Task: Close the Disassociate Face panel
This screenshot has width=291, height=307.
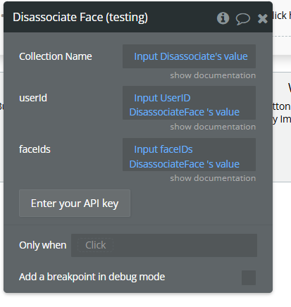Action: 262,18
